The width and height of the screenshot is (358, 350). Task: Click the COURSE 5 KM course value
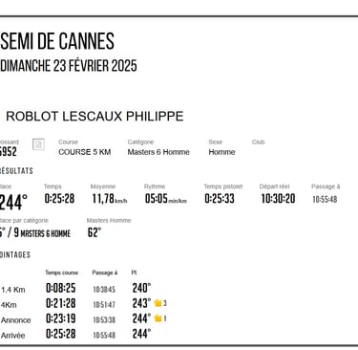pyautogui.click(x=85, y=152)
